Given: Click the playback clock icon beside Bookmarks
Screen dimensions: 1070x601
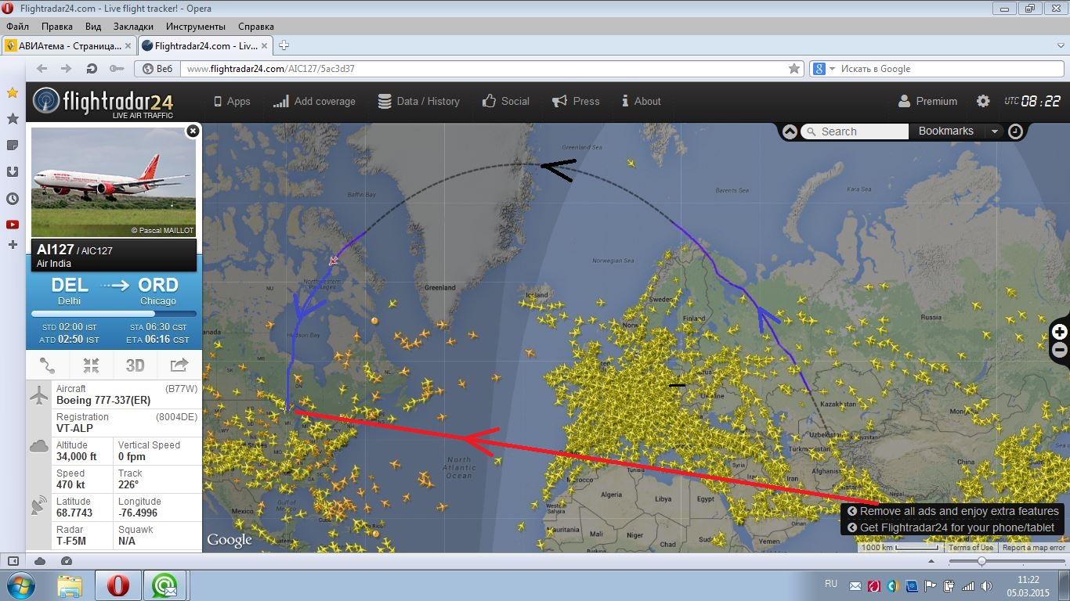Looking at the screenshot, I should point(1015,131).
